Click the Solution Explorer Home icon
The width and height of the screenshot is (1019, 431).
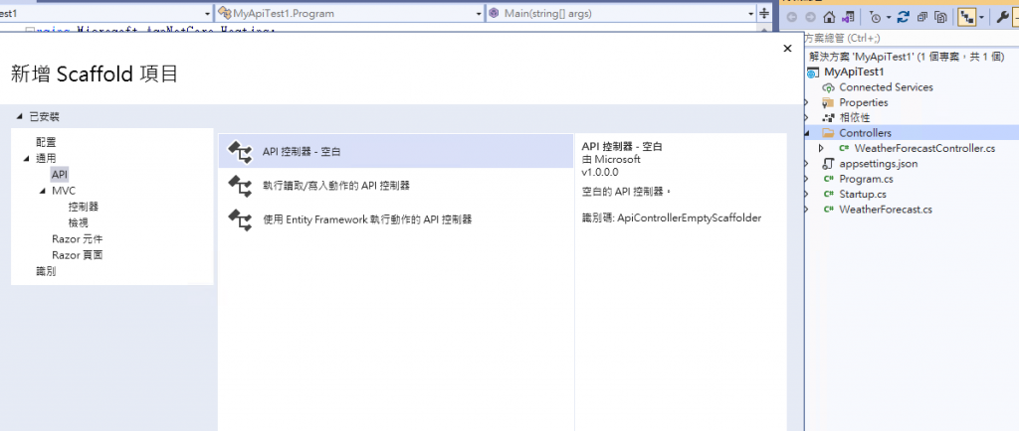point(829,18)
